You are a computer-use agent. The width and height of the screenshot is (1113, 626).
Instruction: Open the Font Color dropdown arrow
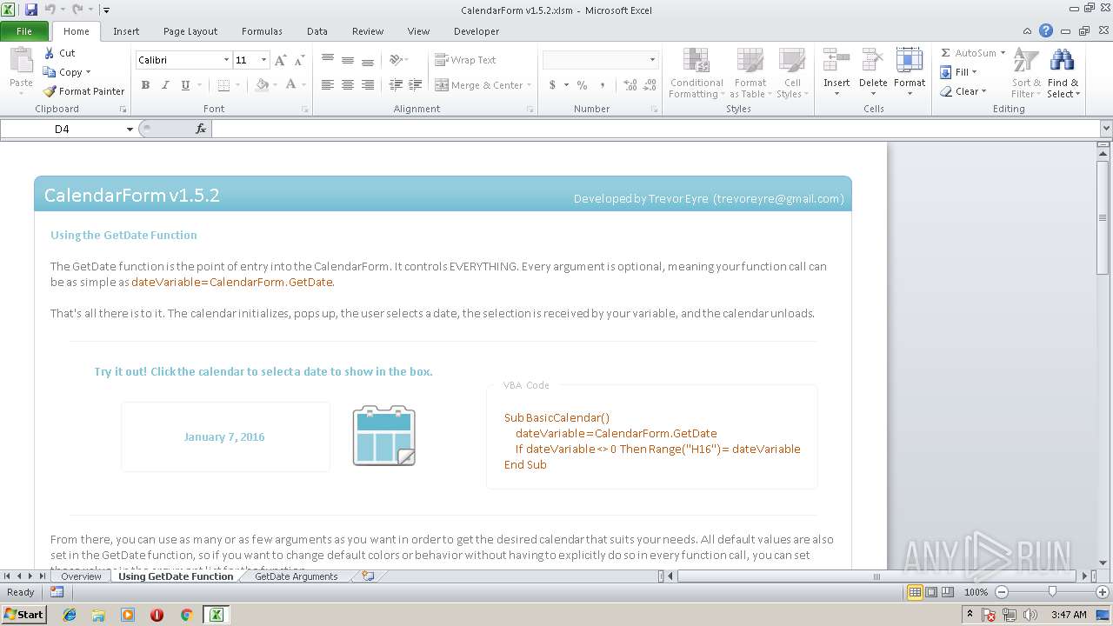pos(303,85)
